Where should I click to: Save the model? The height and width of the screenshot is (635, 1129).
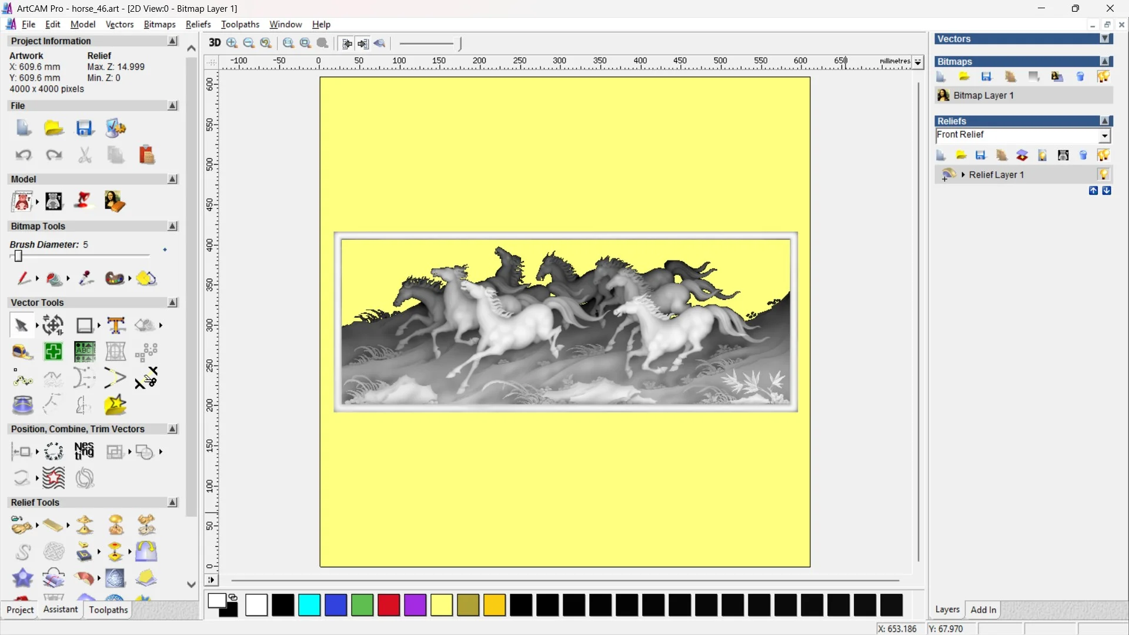[85, 128]
